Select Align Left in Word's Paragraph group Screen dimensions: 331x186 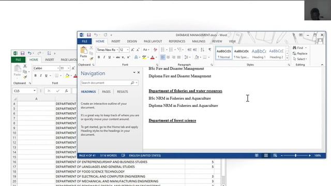click(x=163, y=57)
